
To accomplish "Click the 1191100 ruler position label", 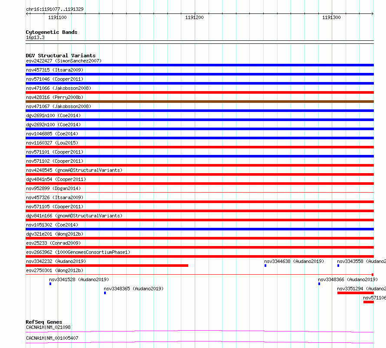I will point(57,17).
